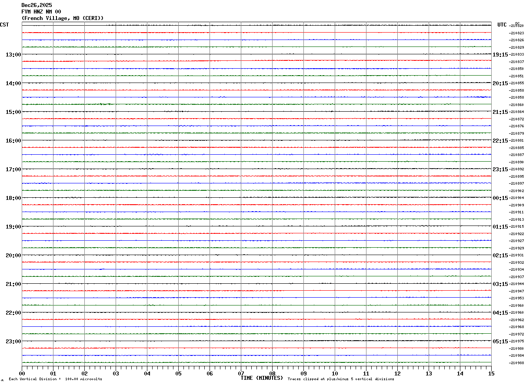This screenshot has width=526, height=385.
Task: Click the date label Dec26,2025
Action: click(37, 5)
